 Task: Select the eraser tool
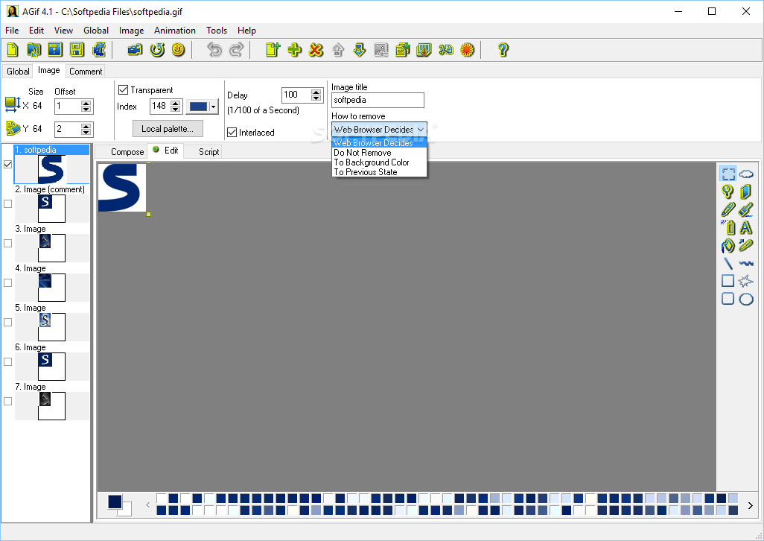[x=746, y=192]
